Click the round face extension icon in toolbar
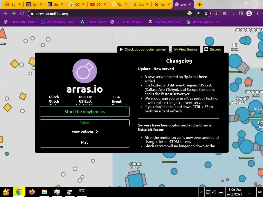Image resolution: width=263 pixels, height=197 pixels. coord(216,13)
